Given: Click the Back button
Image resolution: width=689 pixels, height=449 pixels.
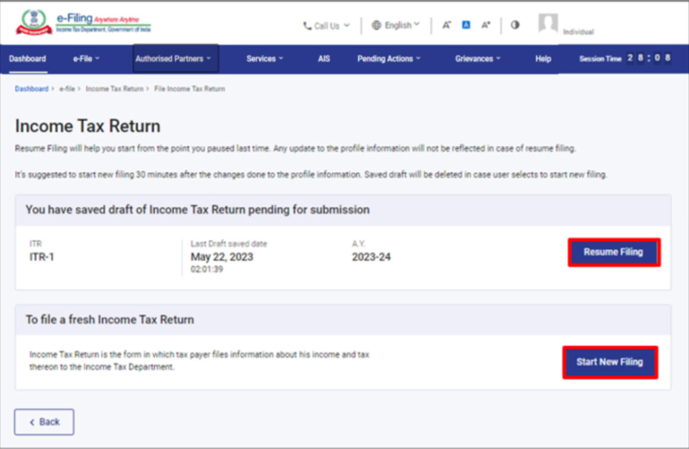Looking at the screenshot, I should pos(44,421).
